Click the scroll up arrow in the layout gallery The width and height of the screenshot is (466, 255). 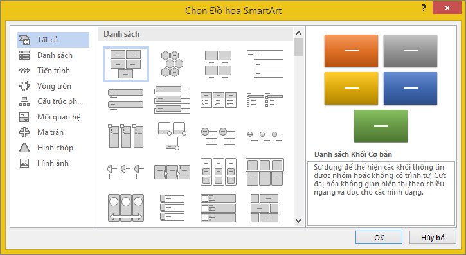pos(299,33)
